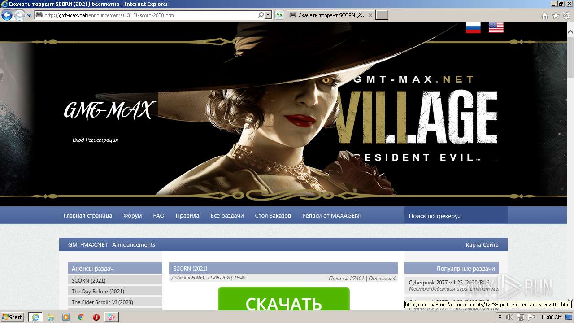Image resolution: width=574 pixels, height=323 pixels.
Task: Click the green СКАЧАТЬ download button
Action: coord(283,299)
